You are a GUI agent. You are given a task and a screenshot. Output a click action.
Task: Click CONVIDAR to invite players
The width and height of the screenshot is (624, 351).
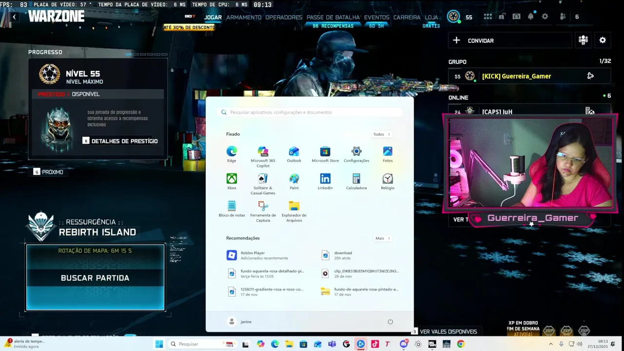click(510, 40)
